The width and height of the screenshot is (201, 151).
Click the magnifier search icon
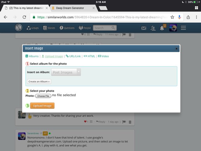(113, 28)
